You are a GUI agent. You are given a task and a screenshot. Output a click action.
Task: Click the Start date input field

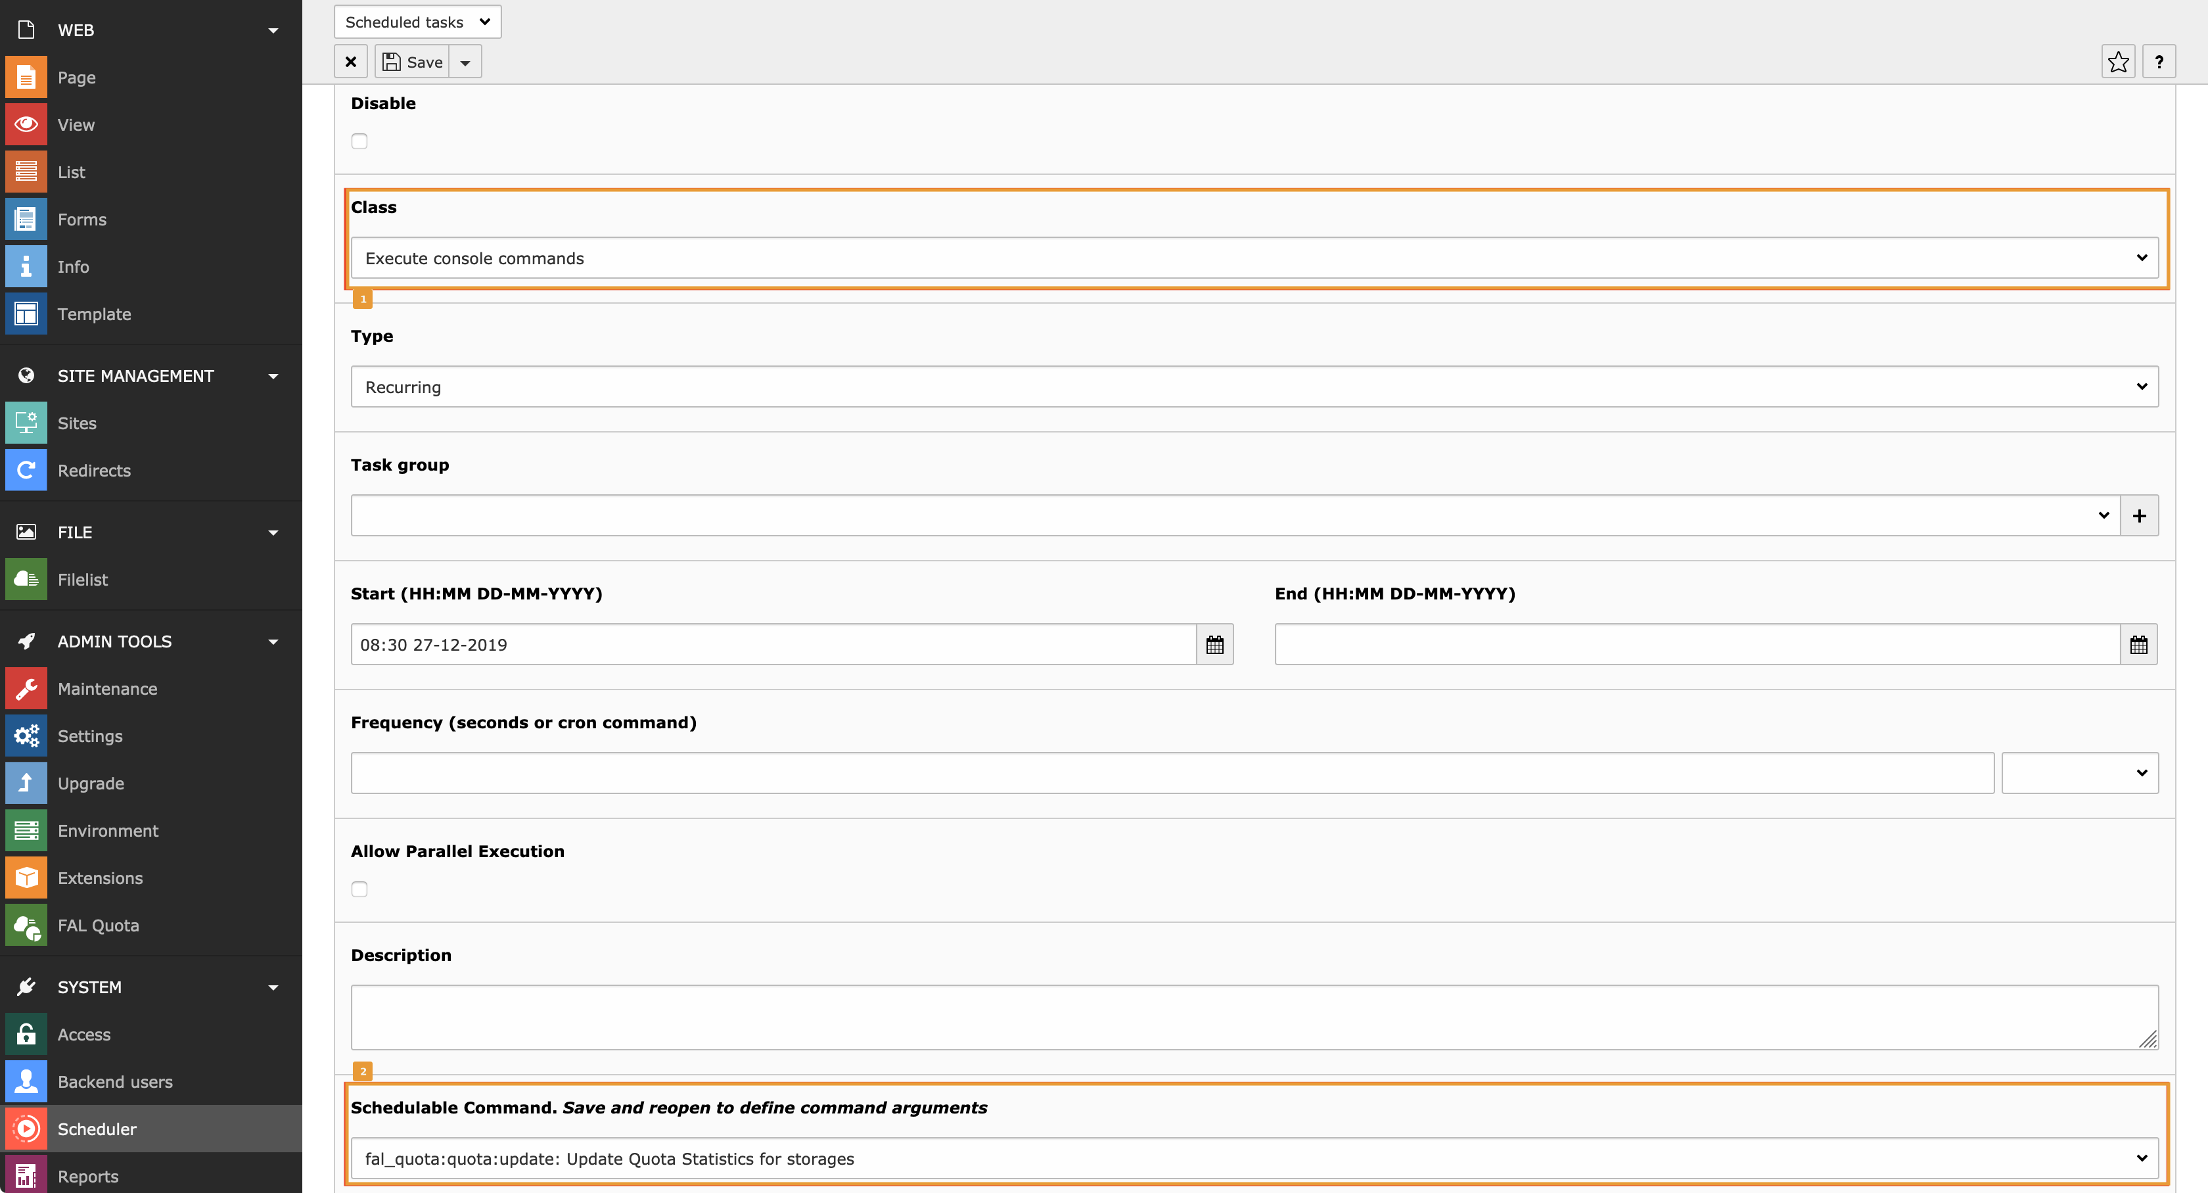click(774, 645)
